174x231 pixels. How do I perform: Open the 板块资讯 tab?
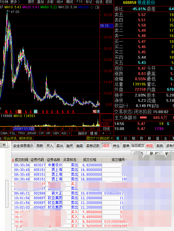click(25, 138)
